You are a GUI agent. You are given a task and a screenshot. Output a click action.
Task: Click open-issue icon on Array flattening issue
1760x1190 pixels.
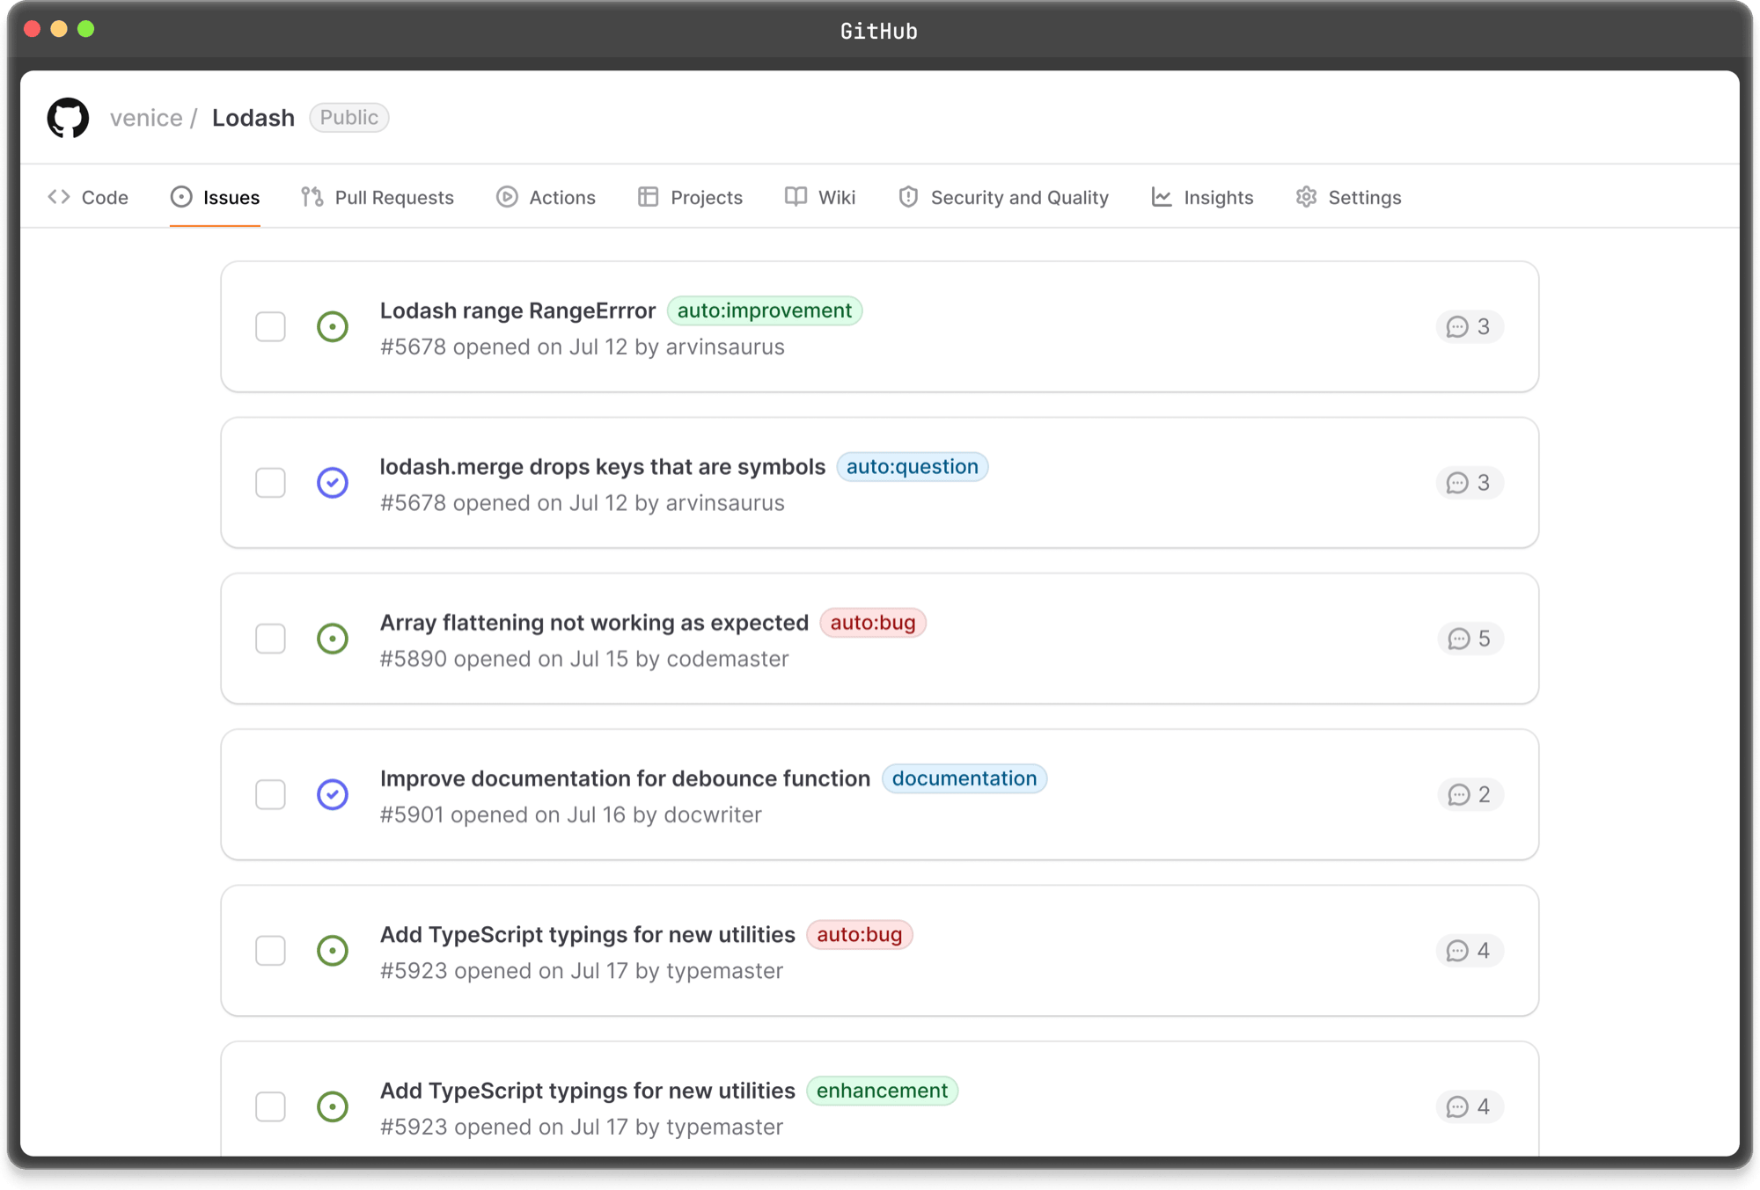click(333, 639)
